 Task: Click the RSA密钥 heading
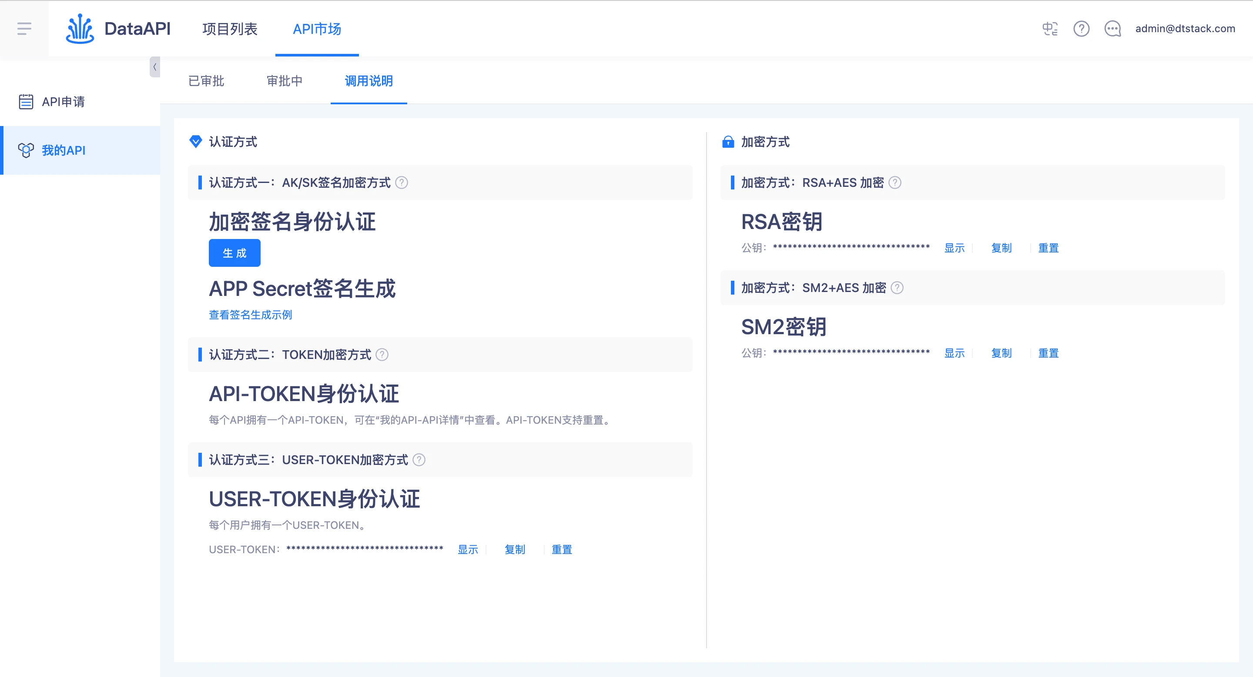[782, 222]
